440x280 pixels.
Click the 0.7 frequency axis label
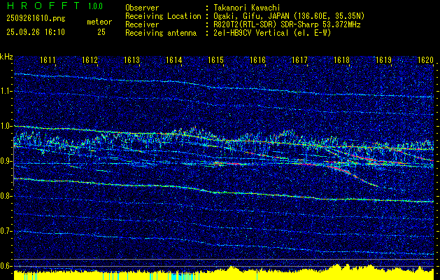(6, 231)
